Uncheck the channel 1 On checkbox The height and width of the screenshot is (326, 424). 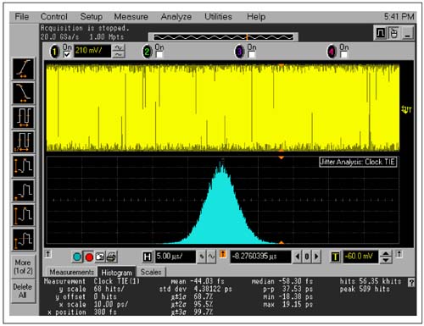(67, 54)
